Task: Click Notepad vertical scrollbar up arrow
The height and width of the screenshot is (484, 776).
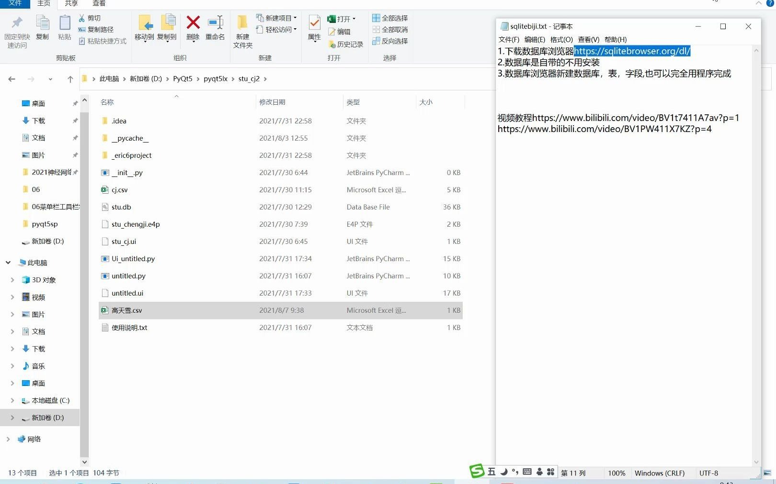Action: click(756, 50)
